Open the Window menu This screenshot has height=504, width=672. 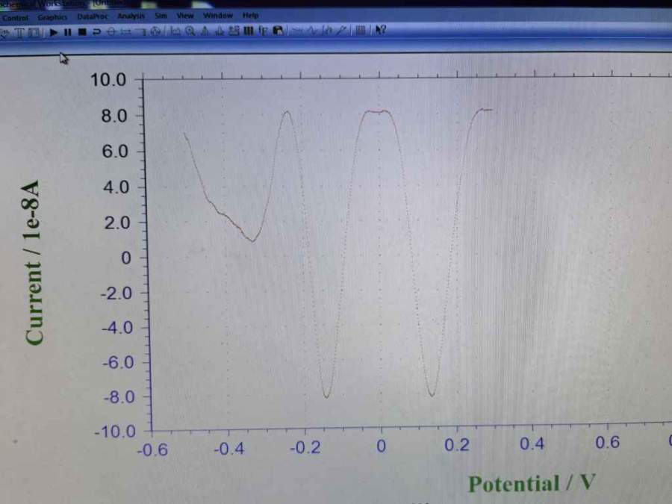[x=218, y=16]
